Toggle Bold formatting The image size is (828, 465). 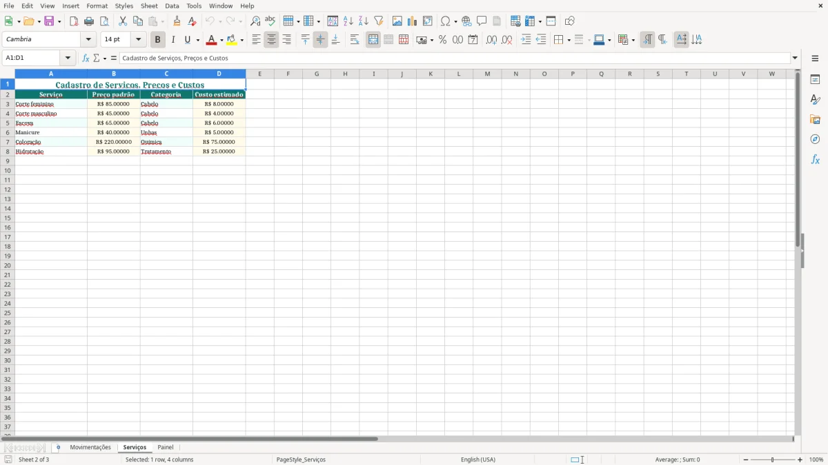coord(158,40)
